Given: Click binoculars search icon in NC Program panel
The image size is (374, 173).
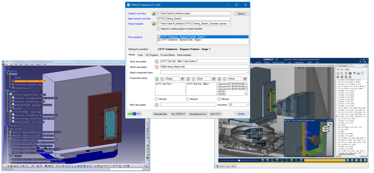Looking at the screenshot, I should 350,73.
